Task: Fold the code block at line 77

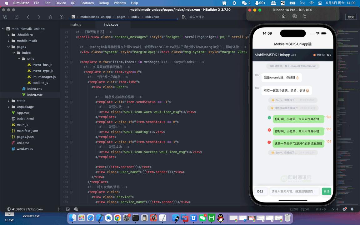Action: coord(71,62)
